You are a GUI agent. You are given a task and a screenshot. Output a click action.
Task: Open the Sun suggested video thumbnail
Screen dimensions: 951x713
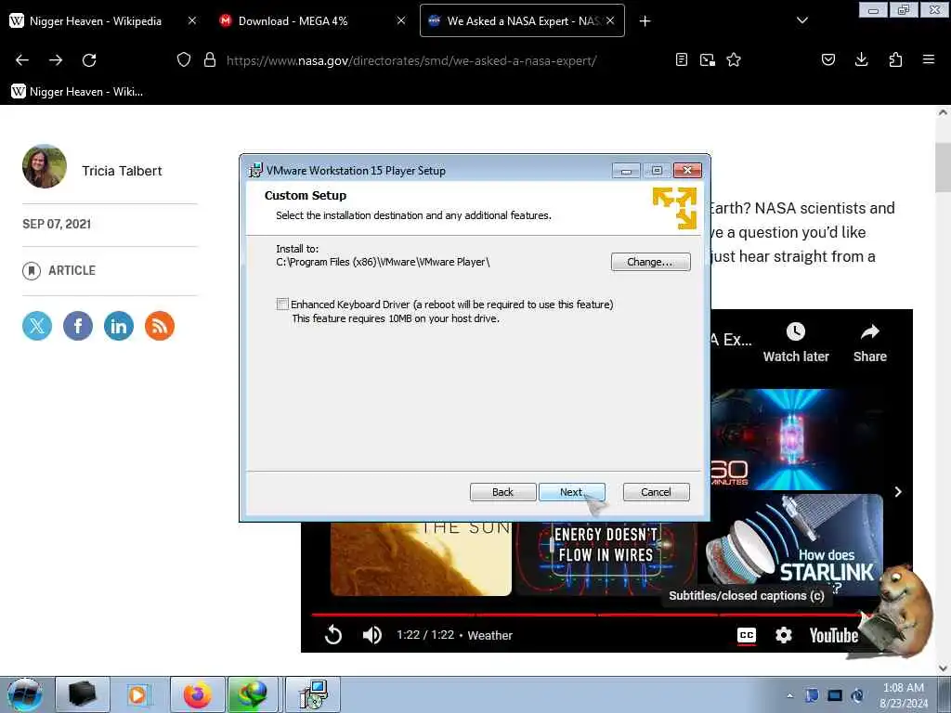[x=421, y=558]
